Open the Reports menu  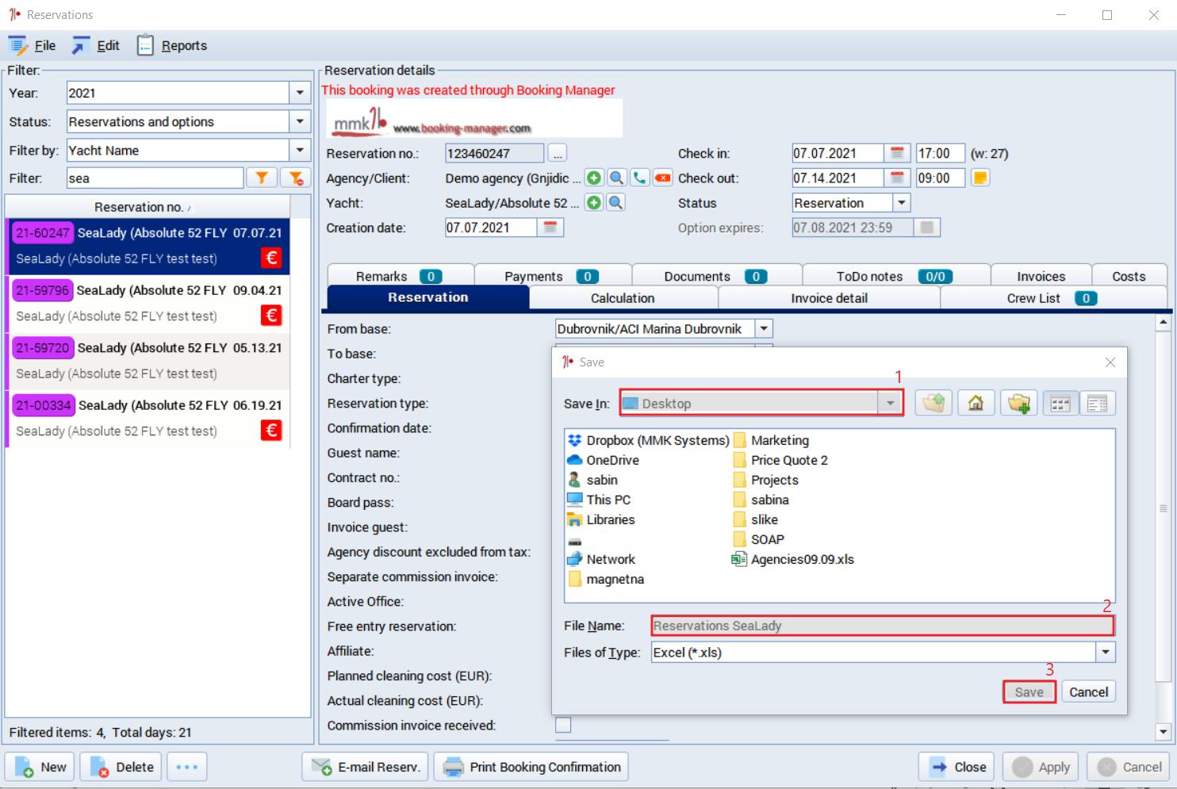pos(172,46)
